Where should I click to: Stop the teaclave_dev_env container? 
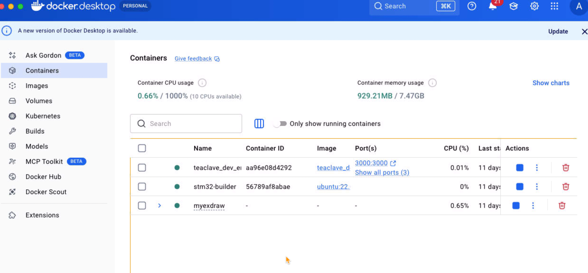pyautogui.click(x=520, y=167)
